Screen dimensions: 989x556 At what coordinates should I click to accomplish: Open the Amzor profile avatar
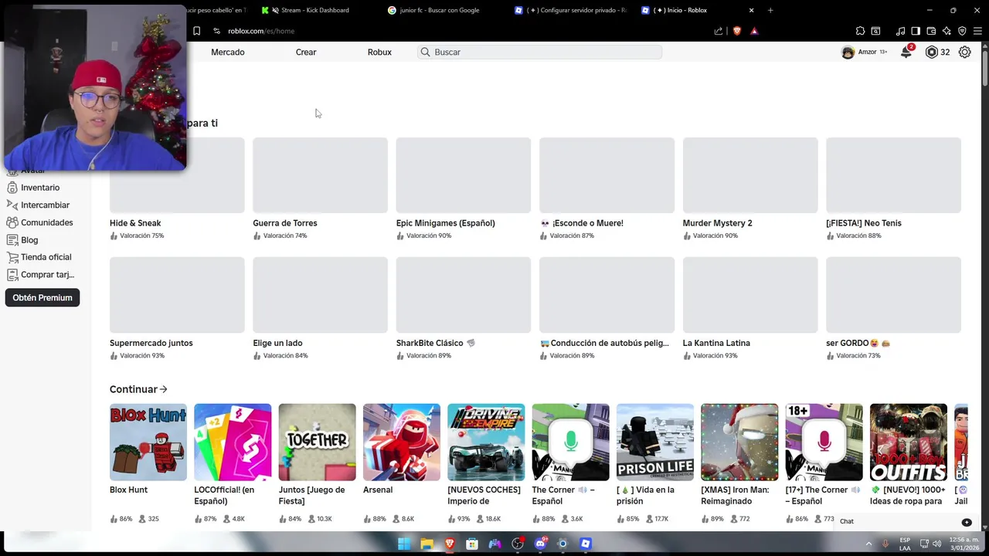(x=848, y=53)
